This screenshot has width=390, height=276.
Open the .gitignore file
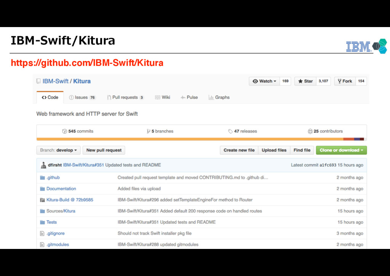[x=56, y=233]
